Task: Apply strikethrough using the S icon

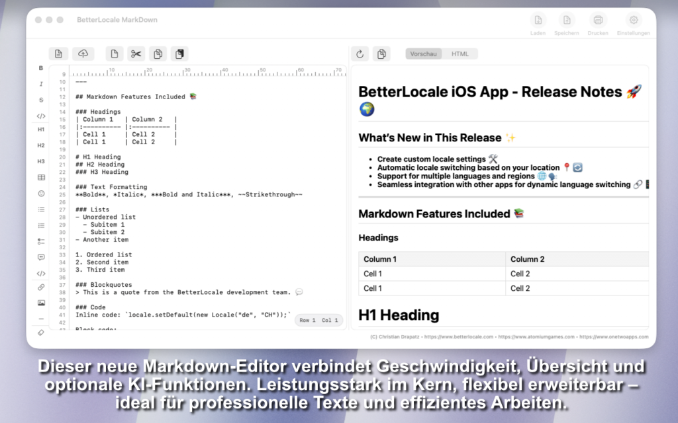Action: [x=41, y=100]
